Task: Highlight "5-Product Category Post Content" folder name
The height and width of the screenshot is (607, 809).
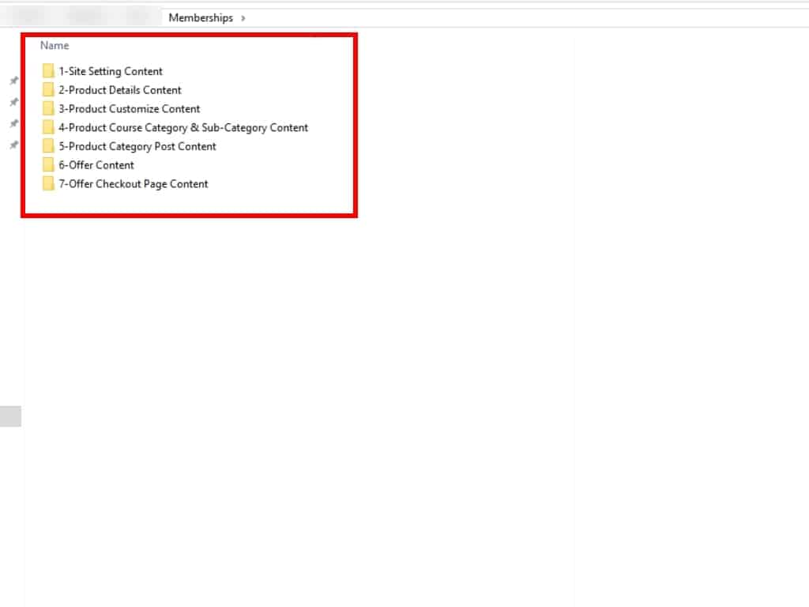Action: point(137,146)
